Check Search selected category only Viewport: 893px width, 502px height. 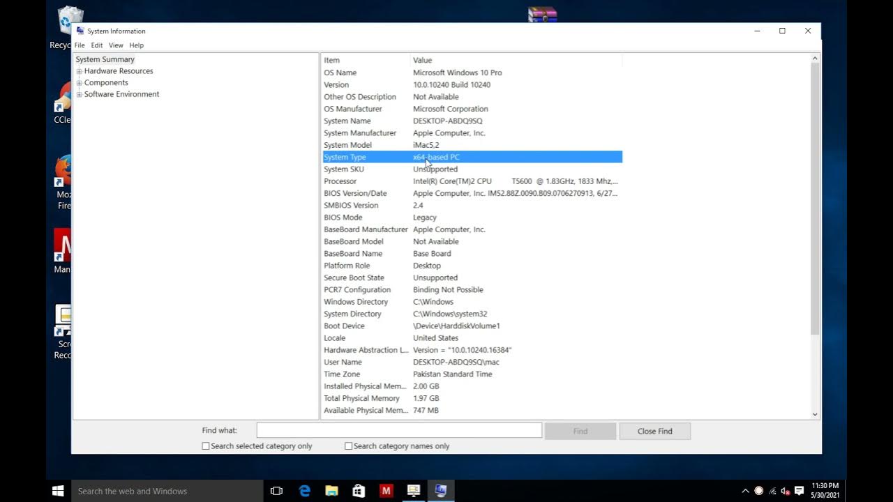click(x=206, y=446)
